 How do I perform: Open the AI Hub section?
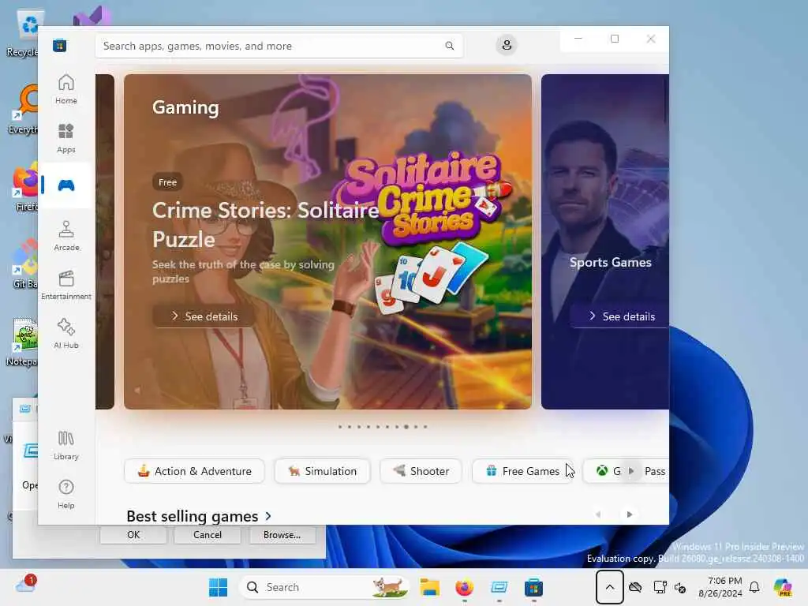pos(66,334)
